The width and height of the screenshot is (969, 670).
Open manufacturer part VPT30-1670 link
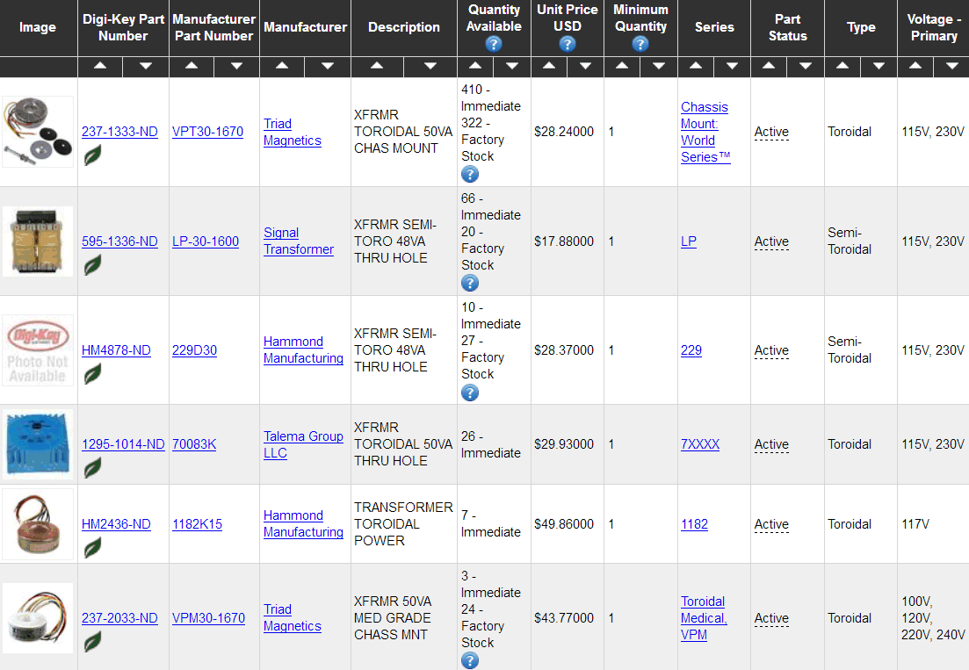207,132
